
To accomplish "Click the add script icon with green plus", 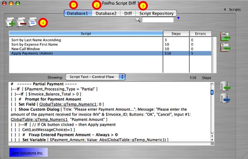I will (x=10, y=22).
